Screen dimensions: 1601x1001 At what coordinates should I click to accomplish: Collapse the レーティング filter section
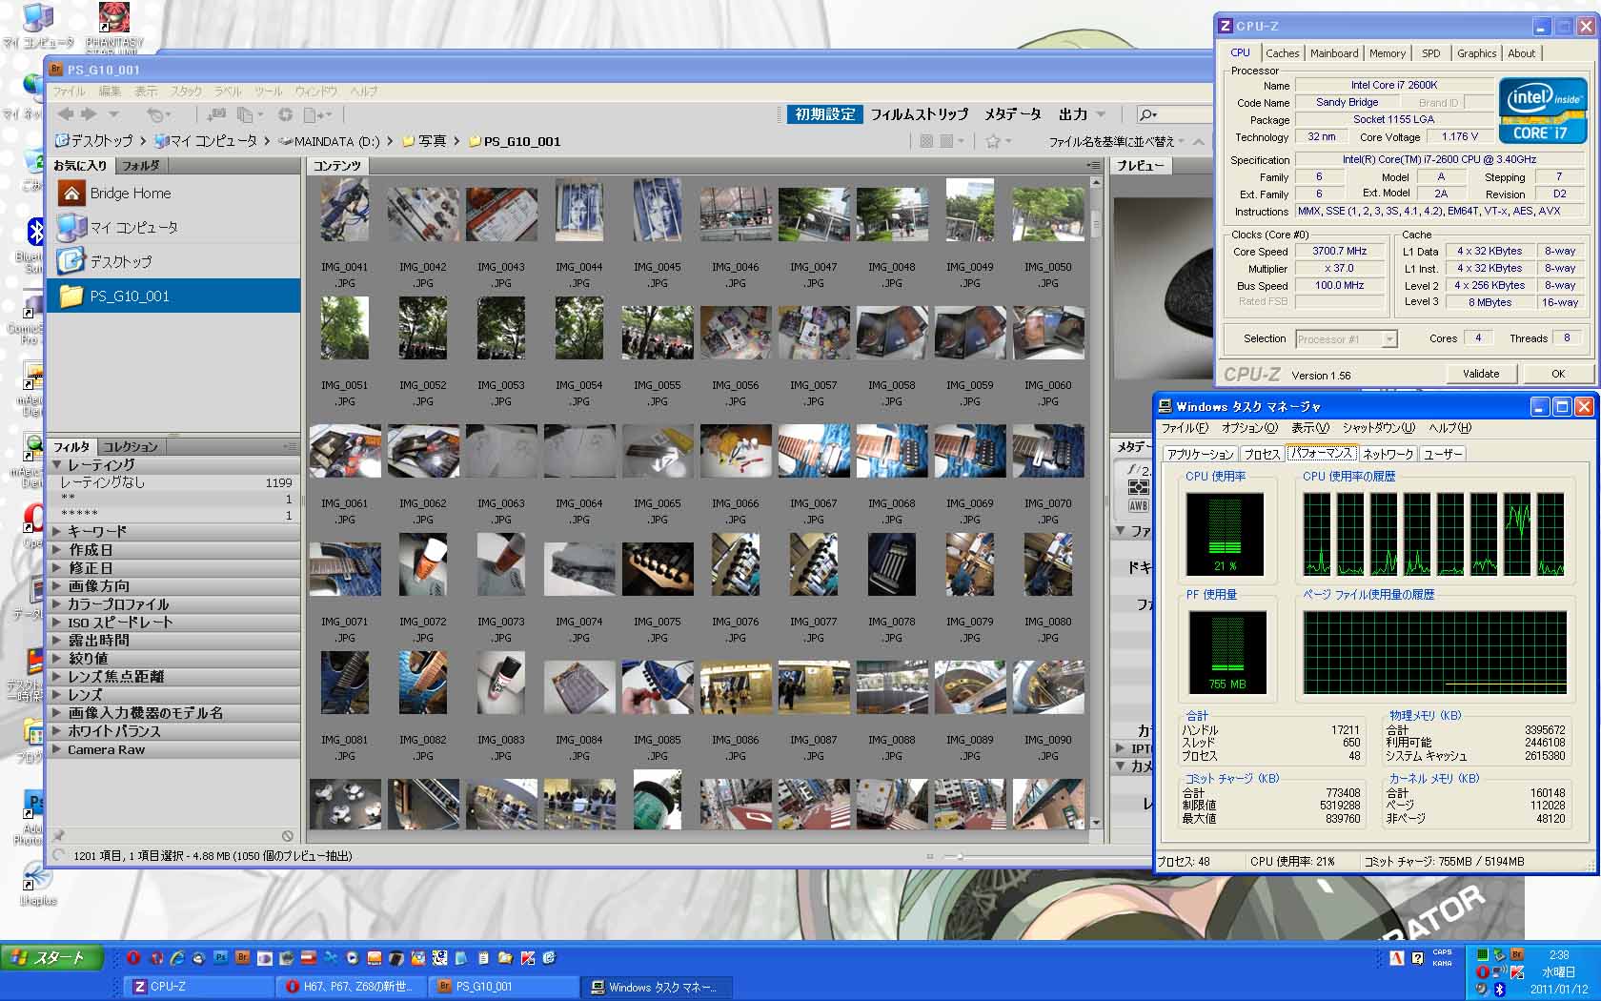point(57,465)
